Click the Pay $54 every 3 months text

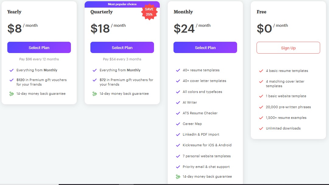pyautogui.click(x=122, y=59)
